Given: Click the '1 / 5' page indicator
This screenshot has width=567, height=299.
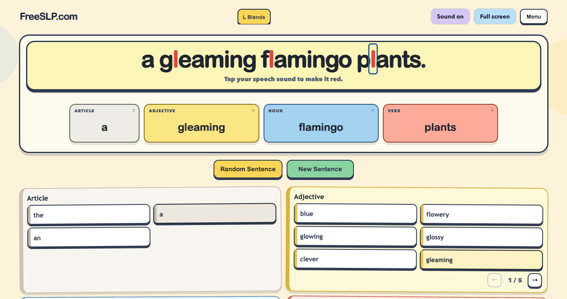Looking at the screenshot, I should coord(515,280).
